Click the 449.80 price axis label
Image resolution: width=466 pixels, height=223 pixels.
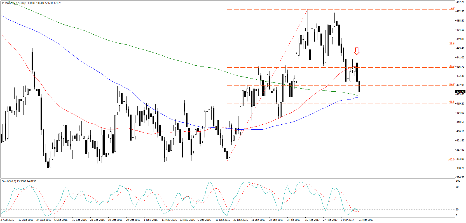click(x=460, y=39)
